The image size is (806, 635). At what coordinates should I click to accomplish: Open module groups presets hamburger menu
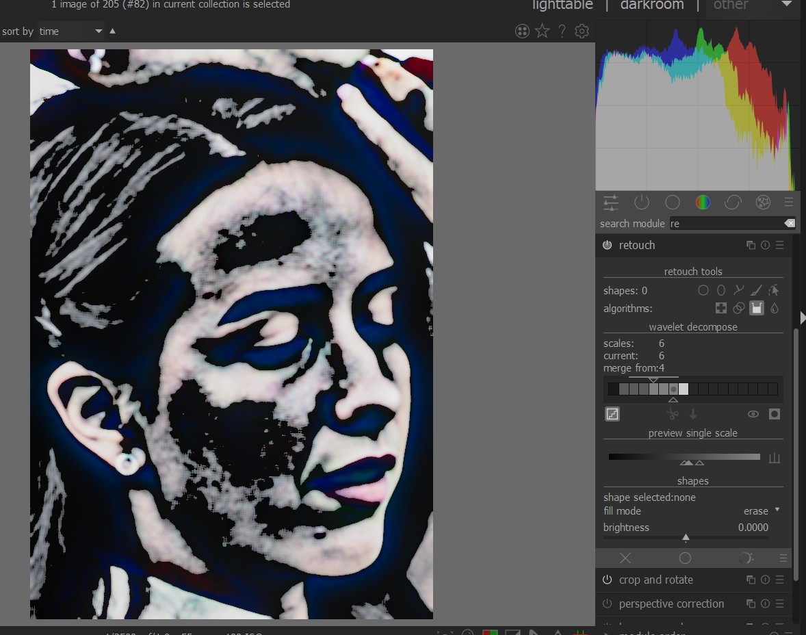pyautogui.click(x=789, y=203)
